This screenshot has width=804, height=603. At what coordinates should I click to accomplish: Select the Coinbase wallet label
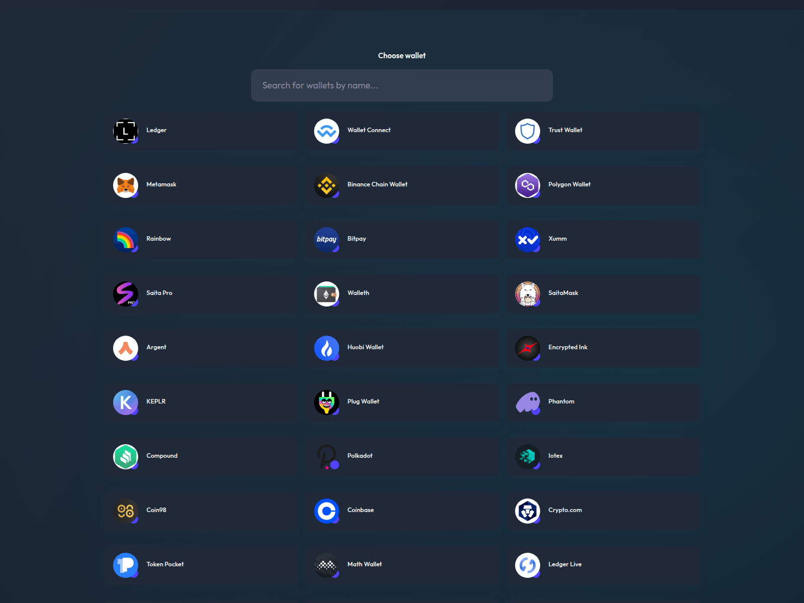[360, 510]
